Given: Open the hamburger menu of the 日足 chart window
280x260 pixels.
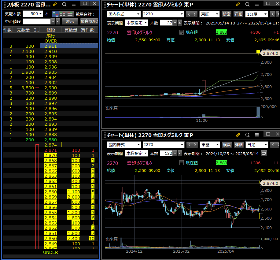Looking at the screenshot, I should point(257,135).
